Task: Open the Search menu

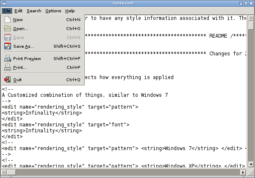Action: pos(34,11)
